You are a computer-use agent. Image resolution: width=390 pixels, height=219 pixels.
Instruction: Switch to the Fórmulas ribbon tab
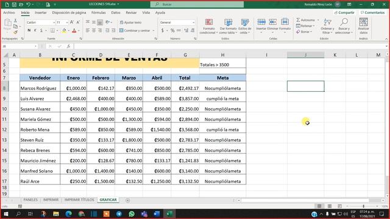(x=99, y=12)
